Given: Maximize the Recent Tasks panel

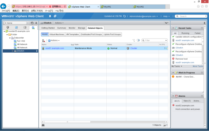Looking at the screenshot, I should [x=202, y=28].
